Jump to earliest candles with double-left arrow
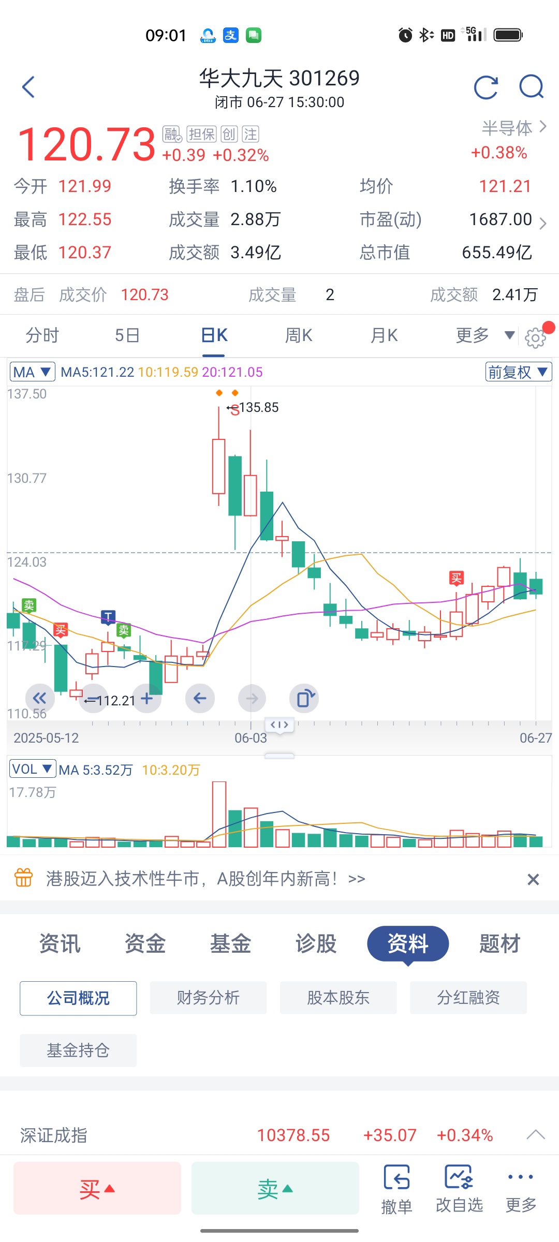559x1242 pixels. pos(40,698)
